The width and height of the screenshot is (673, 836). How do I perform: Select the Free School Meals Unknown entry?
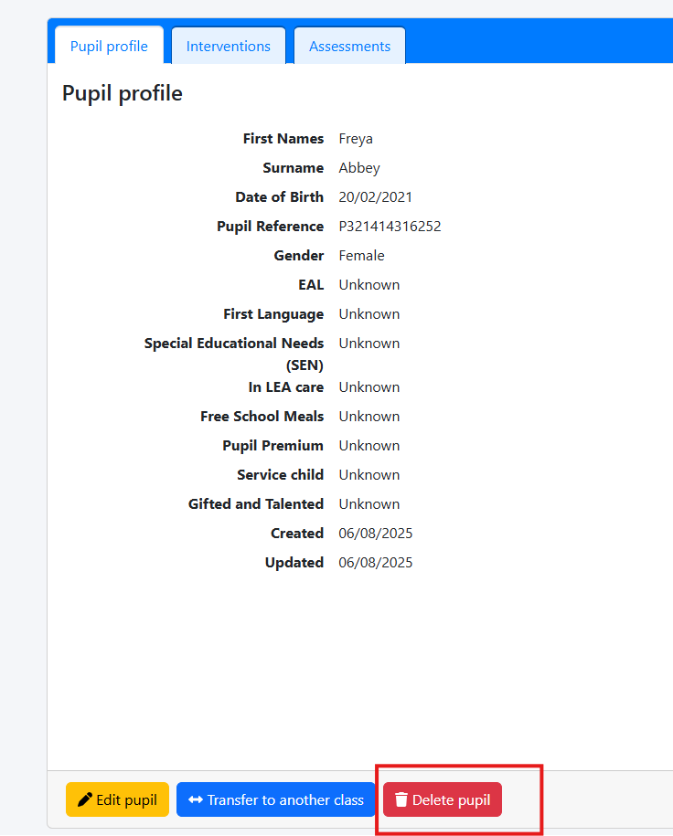(369, 416)
